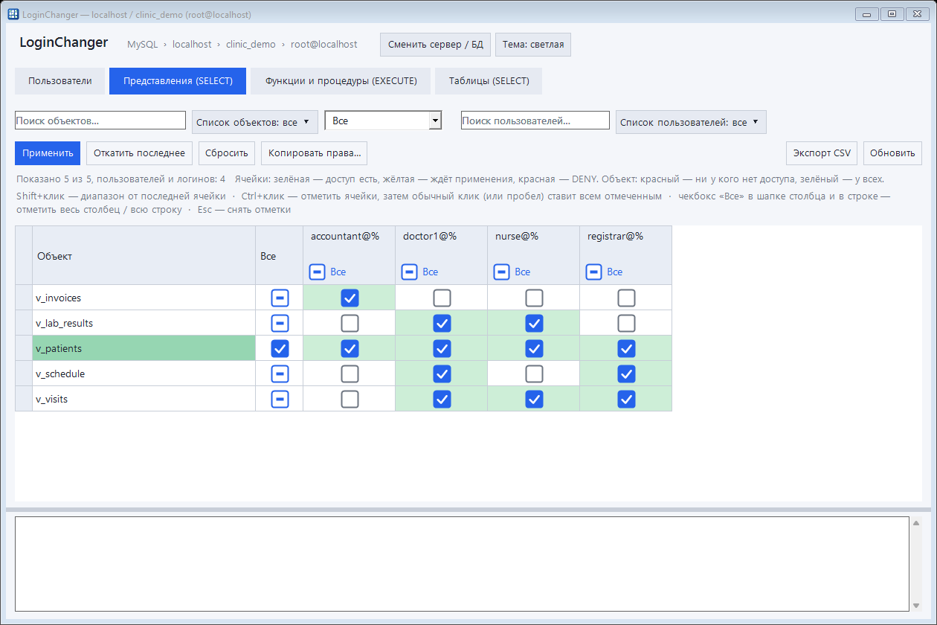The height and width of the screenshot is (625, 937).
Task: Switch theme via 'Тема: светлая'
Action: tap(533, 45)
